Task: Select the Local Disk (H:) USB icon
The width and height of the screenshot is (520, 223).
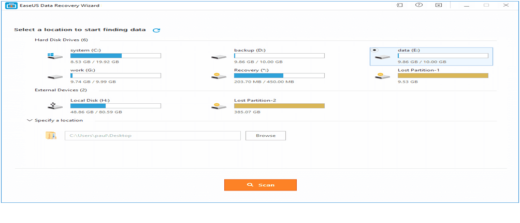Action: pos(55,106)
